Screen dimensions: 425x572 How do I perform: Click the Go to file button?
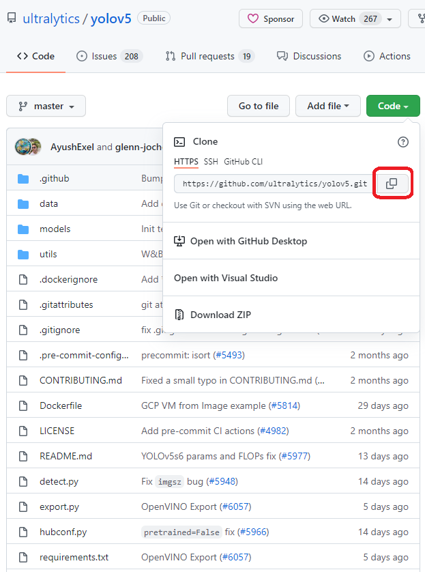(259, 106)
